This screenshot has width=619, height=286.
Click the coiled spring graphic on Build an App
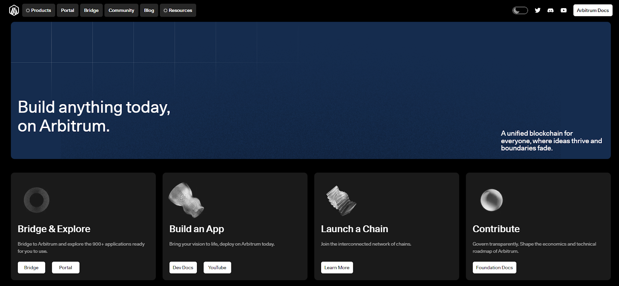pyautogui.click(x=186, y=200)
